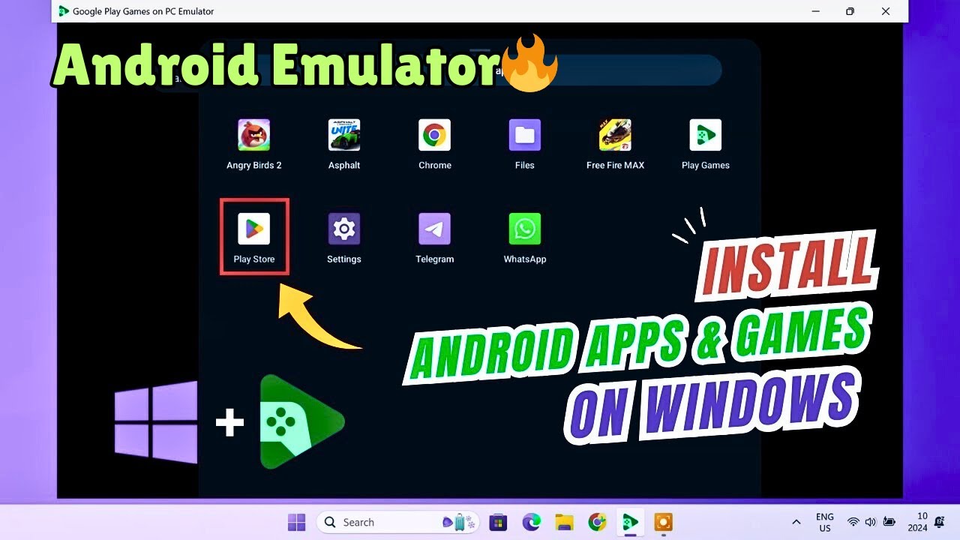
Task: Open Microsoft Store from the taskbar
Action: click(497, 522)
